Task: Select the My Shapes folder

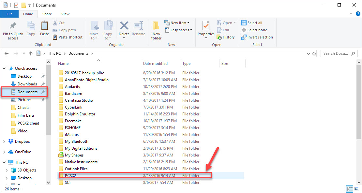Action: (74, 155)
